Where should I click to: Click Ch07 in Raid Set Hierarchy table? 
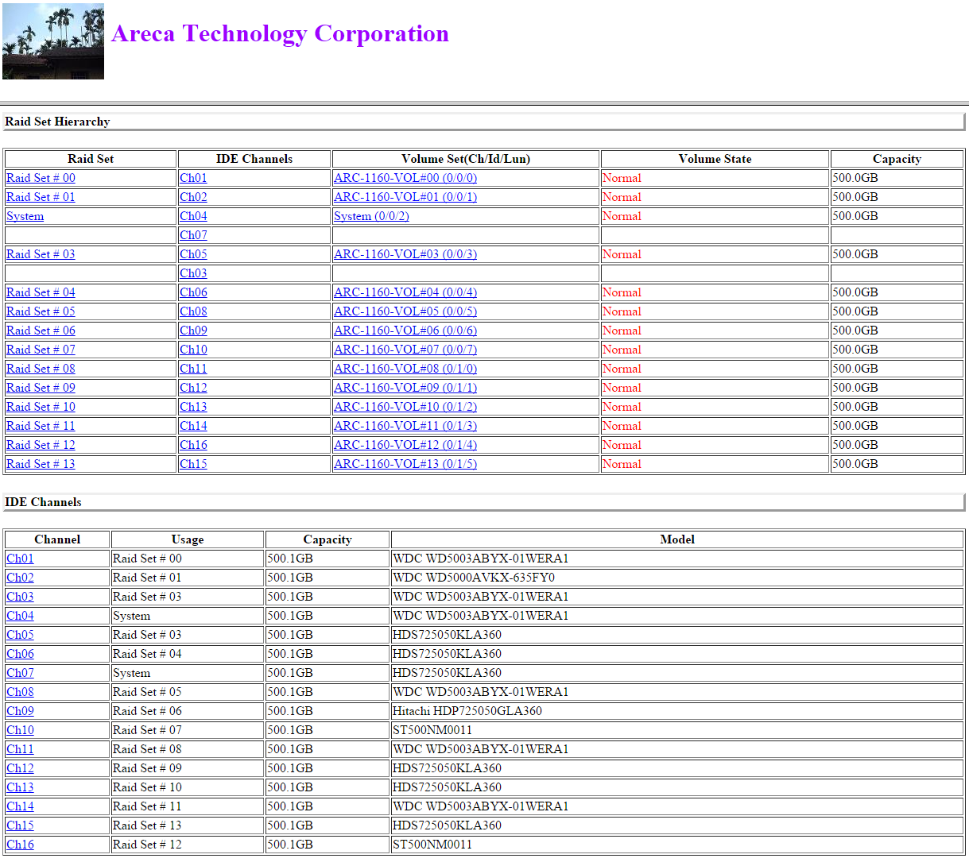click(x=193, y=235)
